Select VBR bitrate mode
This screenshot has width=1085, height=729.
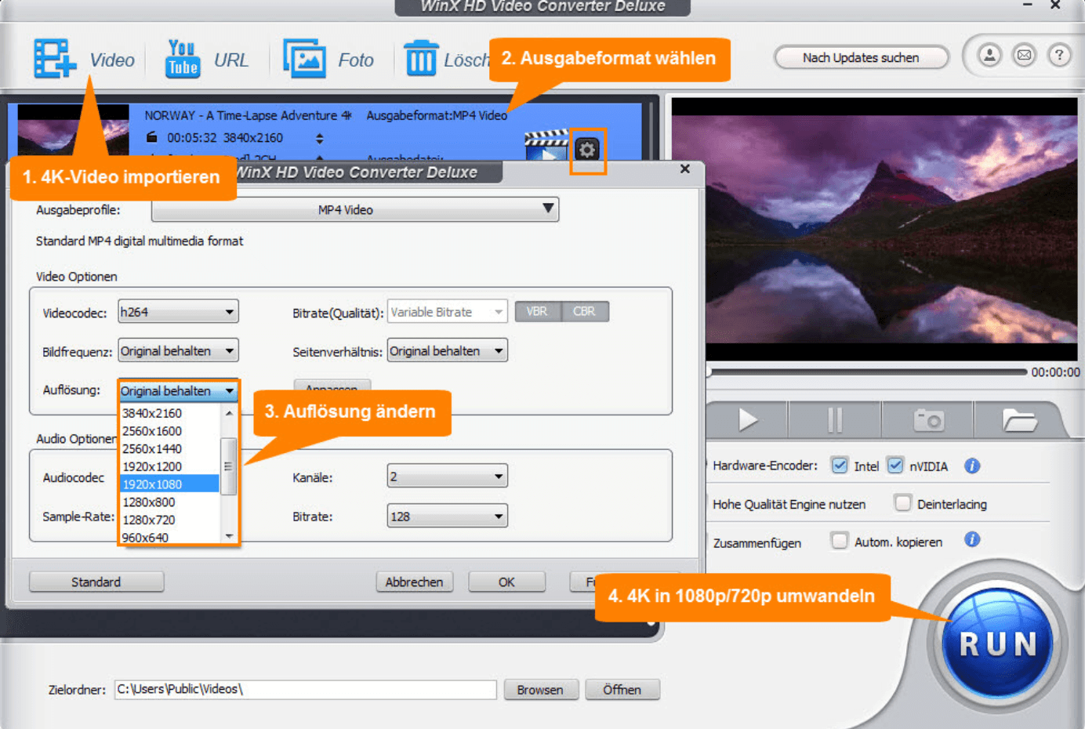pyautogui.click(x=538, y=311)
